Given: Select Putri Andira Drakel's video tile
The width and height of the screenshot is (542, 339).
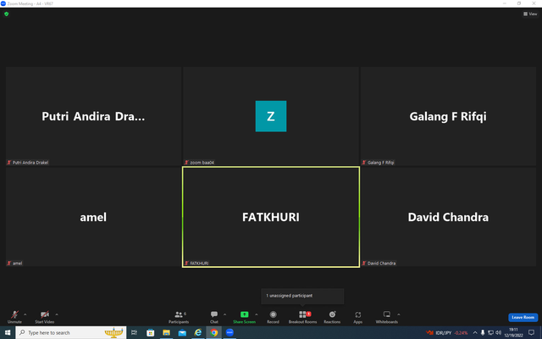Looking at the screenshot, I should 93,116.
